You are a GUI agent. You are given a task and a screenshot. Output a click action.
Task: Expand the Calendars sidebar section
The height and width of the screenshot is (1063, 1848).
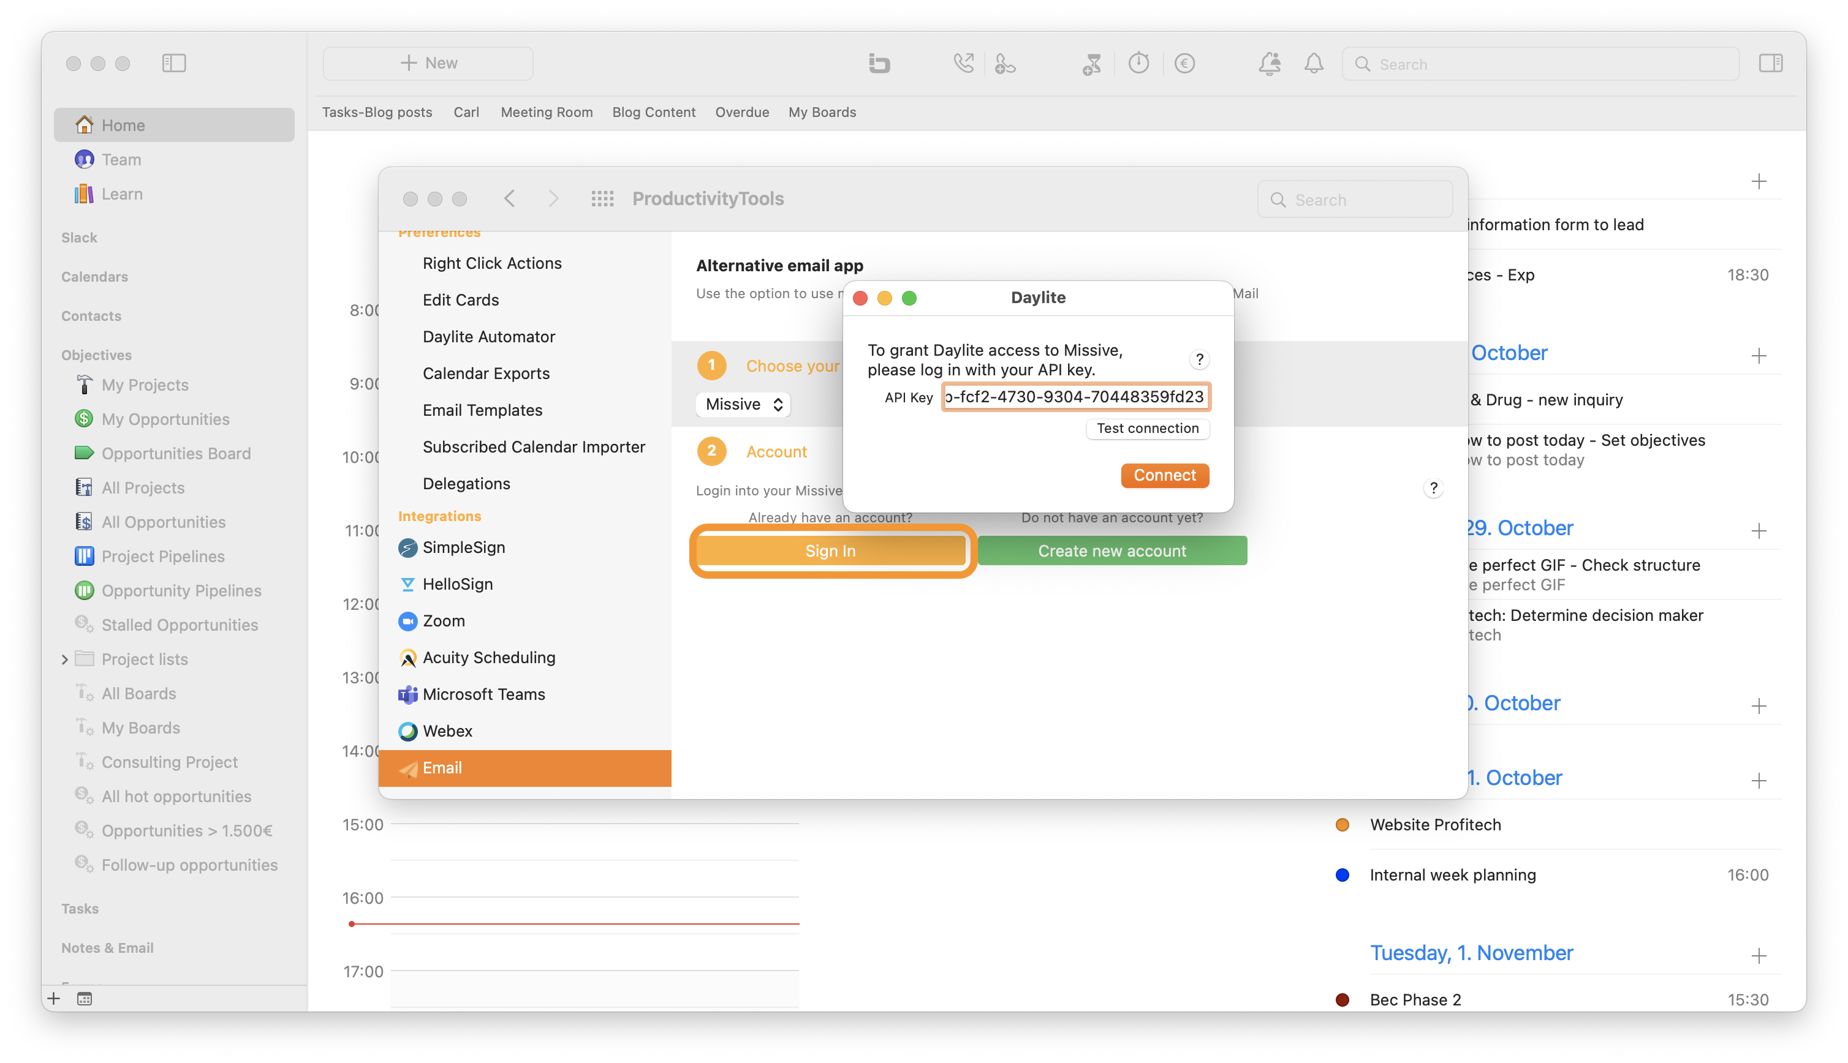click(94, 277)
